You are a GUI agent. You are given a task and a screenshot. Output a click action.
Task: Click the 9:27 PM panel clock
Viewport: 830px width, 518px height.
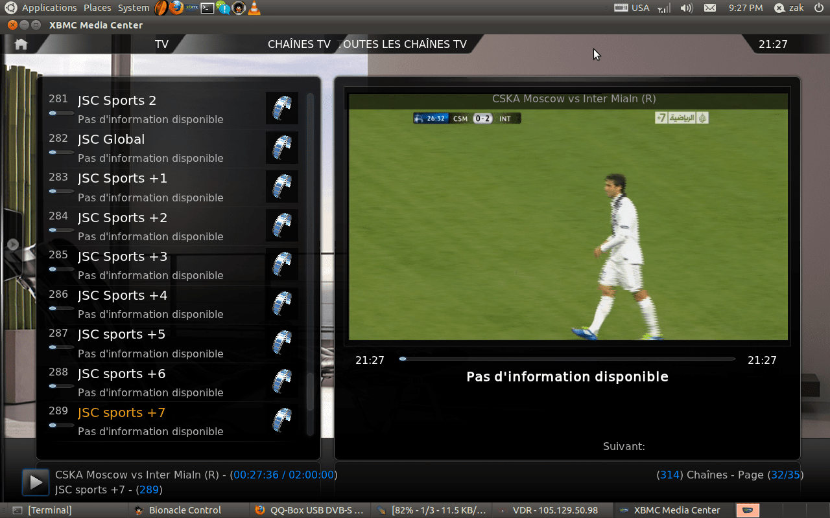point(746,8)
